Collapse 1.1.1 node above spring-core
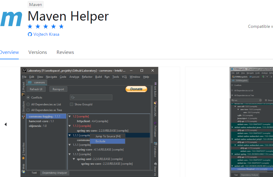Viewport: 273px width, 177px height. tap(70, 145)
